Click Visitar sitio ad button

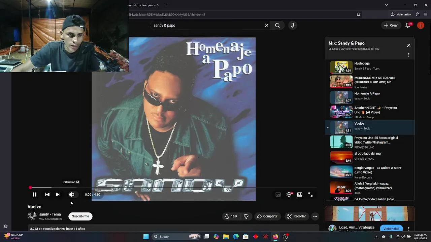pos(391,229)
